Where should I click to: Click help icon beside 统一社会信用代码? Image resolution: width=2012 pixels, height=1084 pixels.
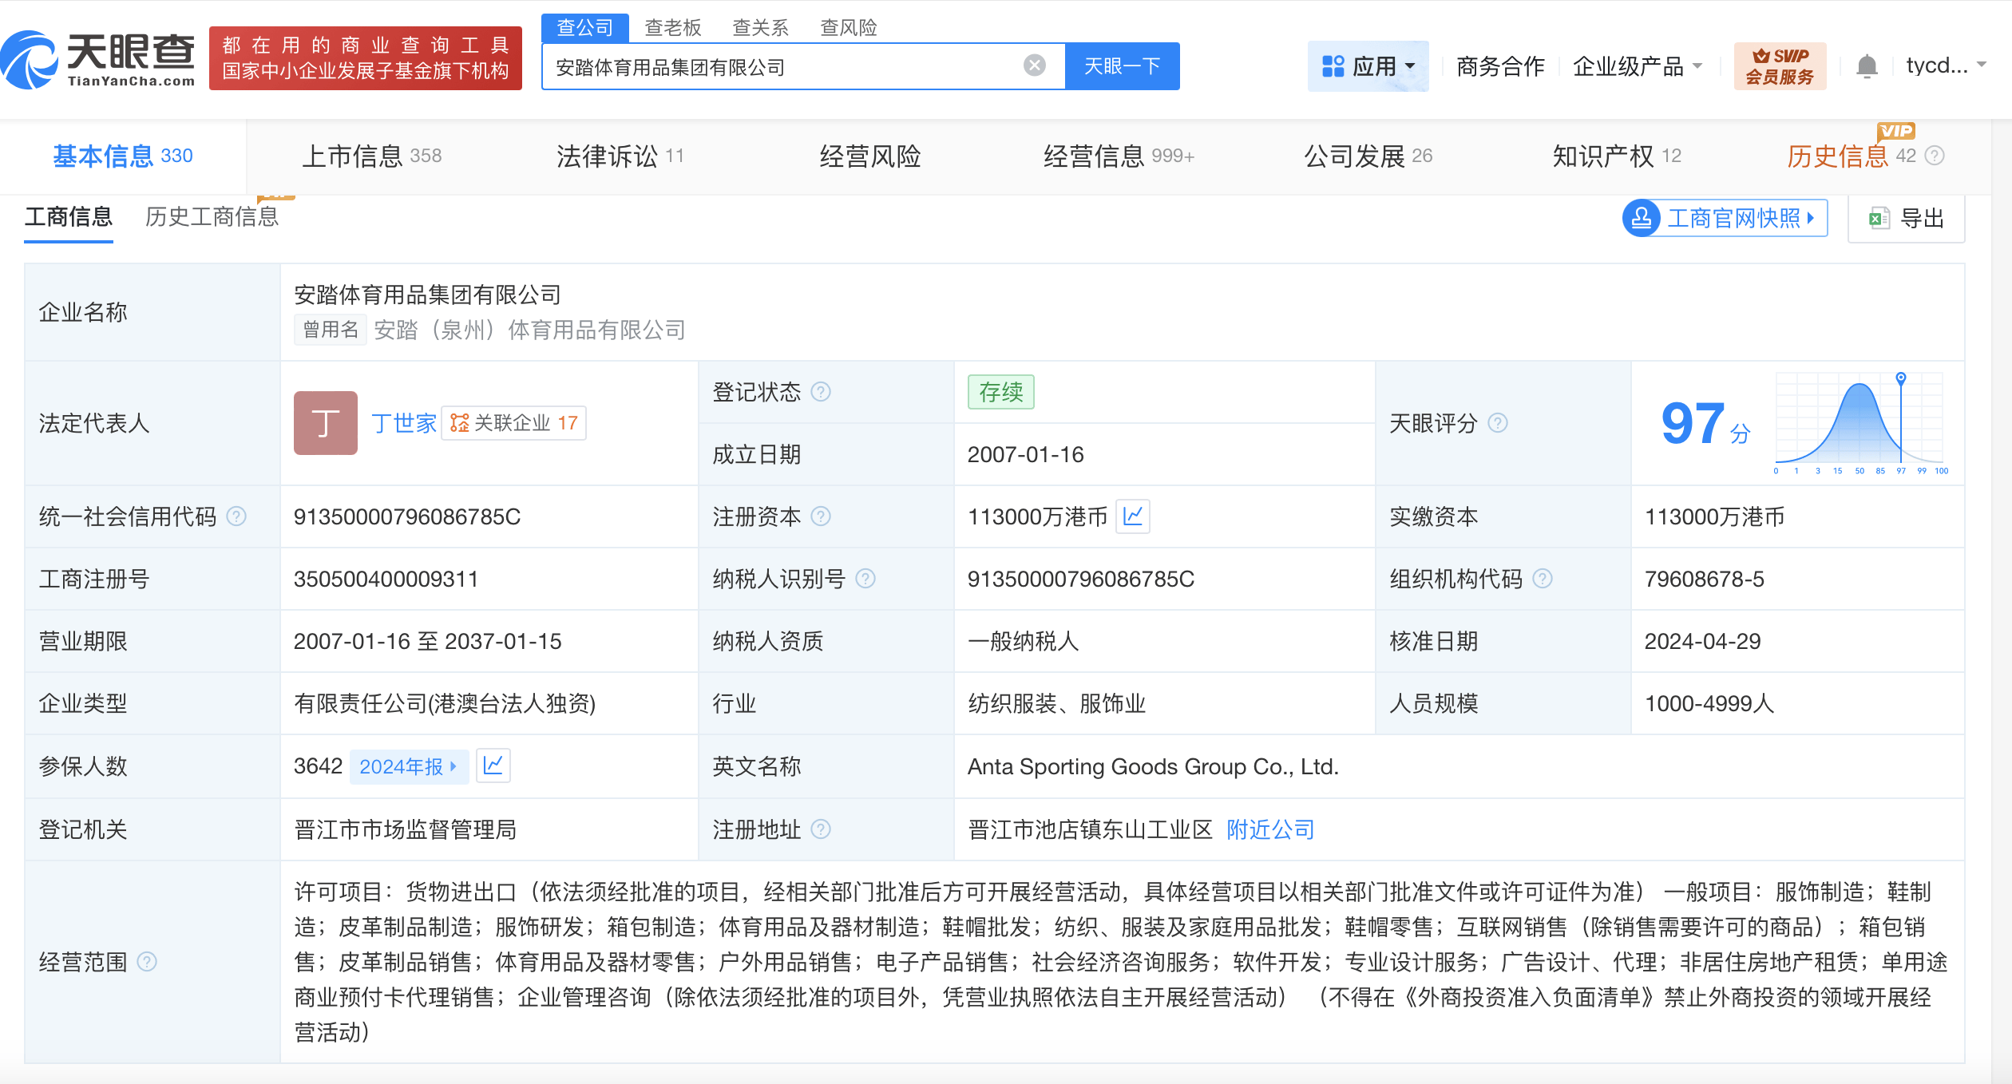[236, 516]
